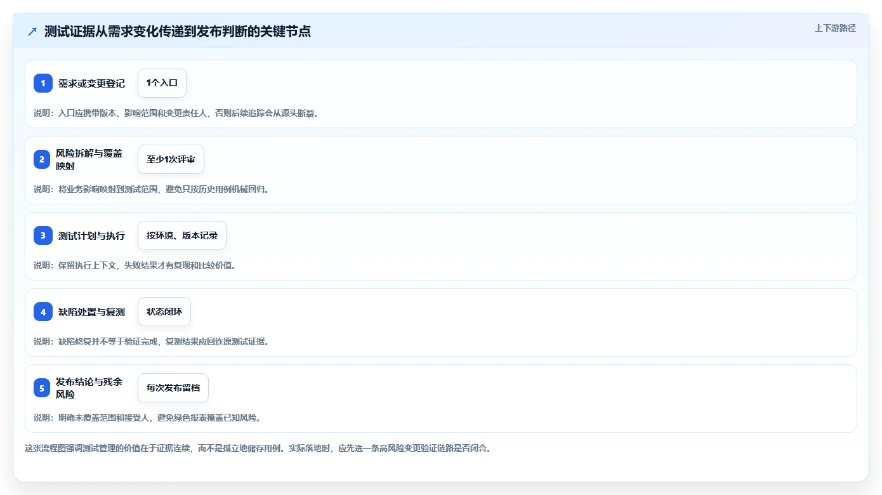Click the '按环境、版本记录' pill

point(182,235)
